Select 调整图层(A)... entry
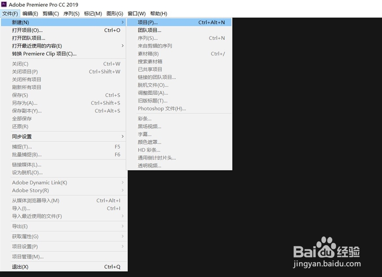This screenshot has width=382, height=277. click(x=179, y=93)
